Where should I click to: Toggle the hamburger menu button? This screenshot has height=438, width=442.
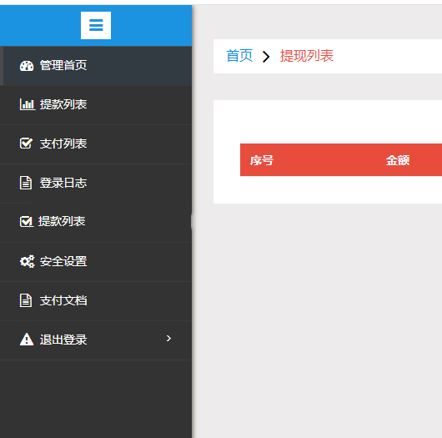point(96,25)
